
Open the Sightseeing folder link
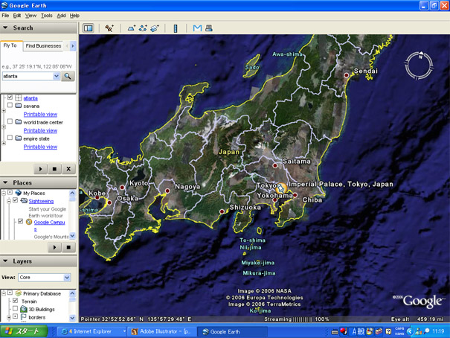coord(41,201)
